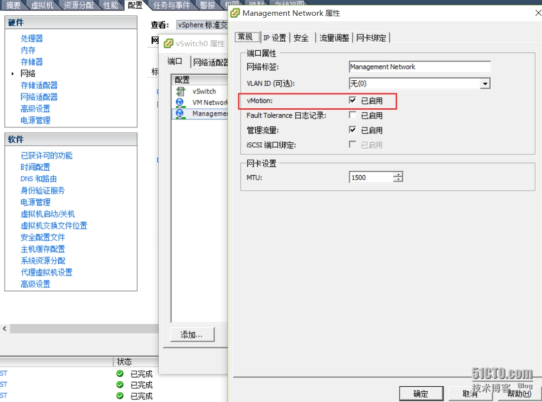542x402 pixels.
Task: Click the VM Network port group icon
Action: 180,102
